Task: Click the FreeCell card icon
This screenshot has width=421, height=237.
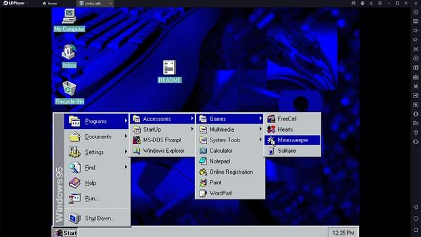Action: tap(271, 118)
